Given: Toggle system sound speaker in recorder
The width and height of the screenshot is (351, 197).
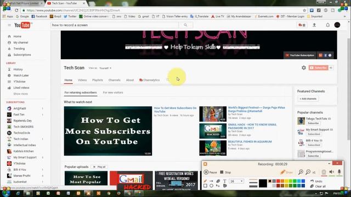Looking at the screenshot, I should 331,172.
